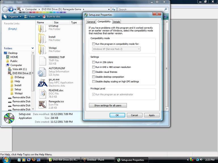Viewport: 218px width, 163px height.
Task: Select the go_ez.exe EA icon
Action: click(42, 83)
